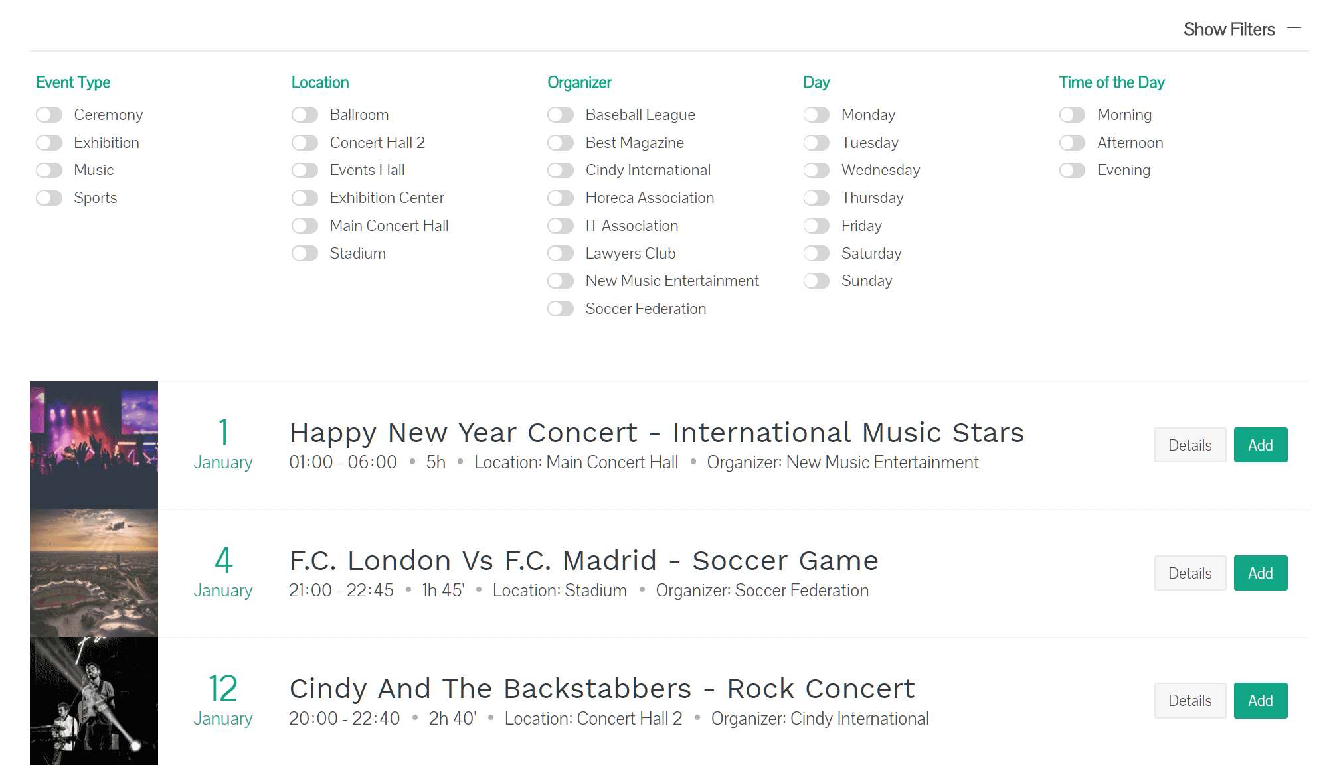Viewport: 1321px width, 765px height.
Task: Toggle the Friday day filter
Action: 816,226
